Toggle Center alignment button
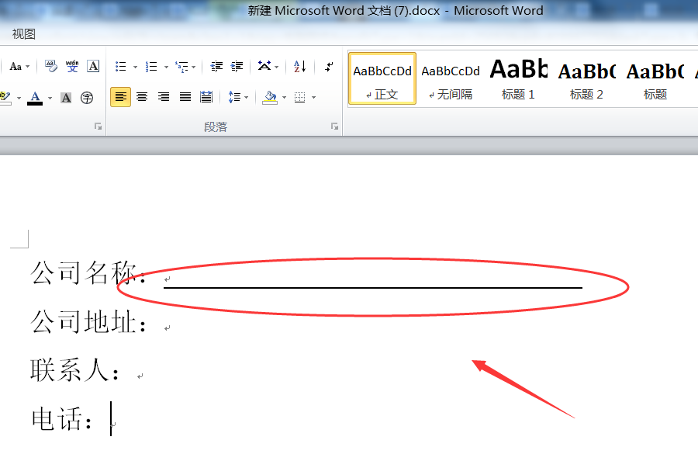 pyautogui.click(x=142, y=97)
